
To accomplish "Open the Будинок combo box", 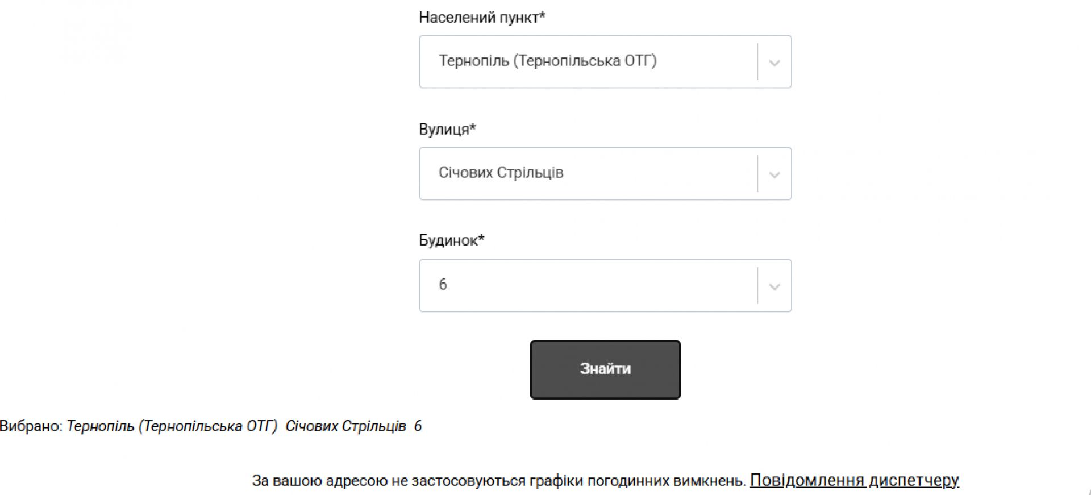I will pos(588,285).
